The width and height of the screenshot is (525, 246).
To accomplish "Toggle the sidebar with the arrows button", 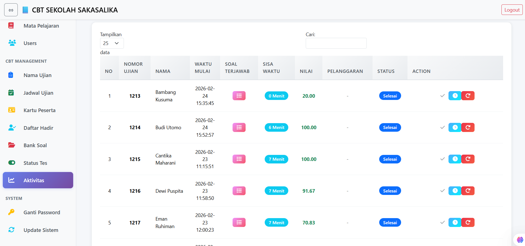I will click(x=11, y=10).
